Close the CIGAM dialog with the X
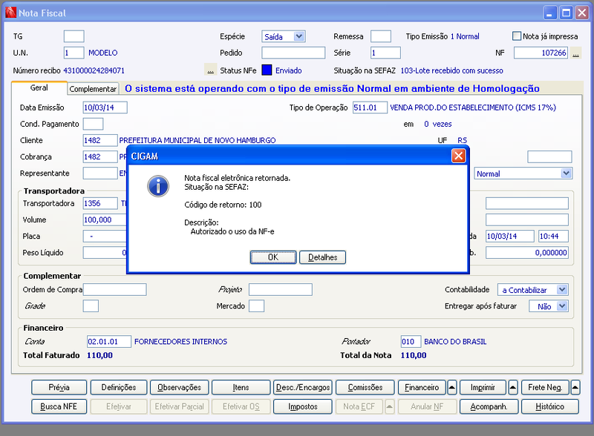 [458, 156]
